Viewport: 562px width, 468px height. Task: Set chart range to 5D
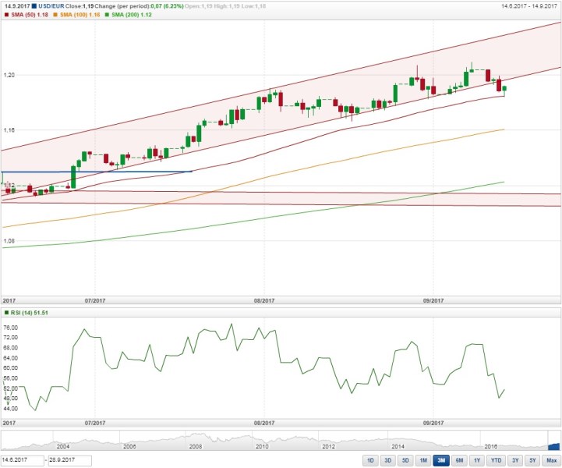click(405, 460)
